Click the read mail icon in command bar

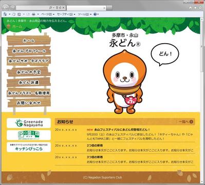tap(28, 14)
